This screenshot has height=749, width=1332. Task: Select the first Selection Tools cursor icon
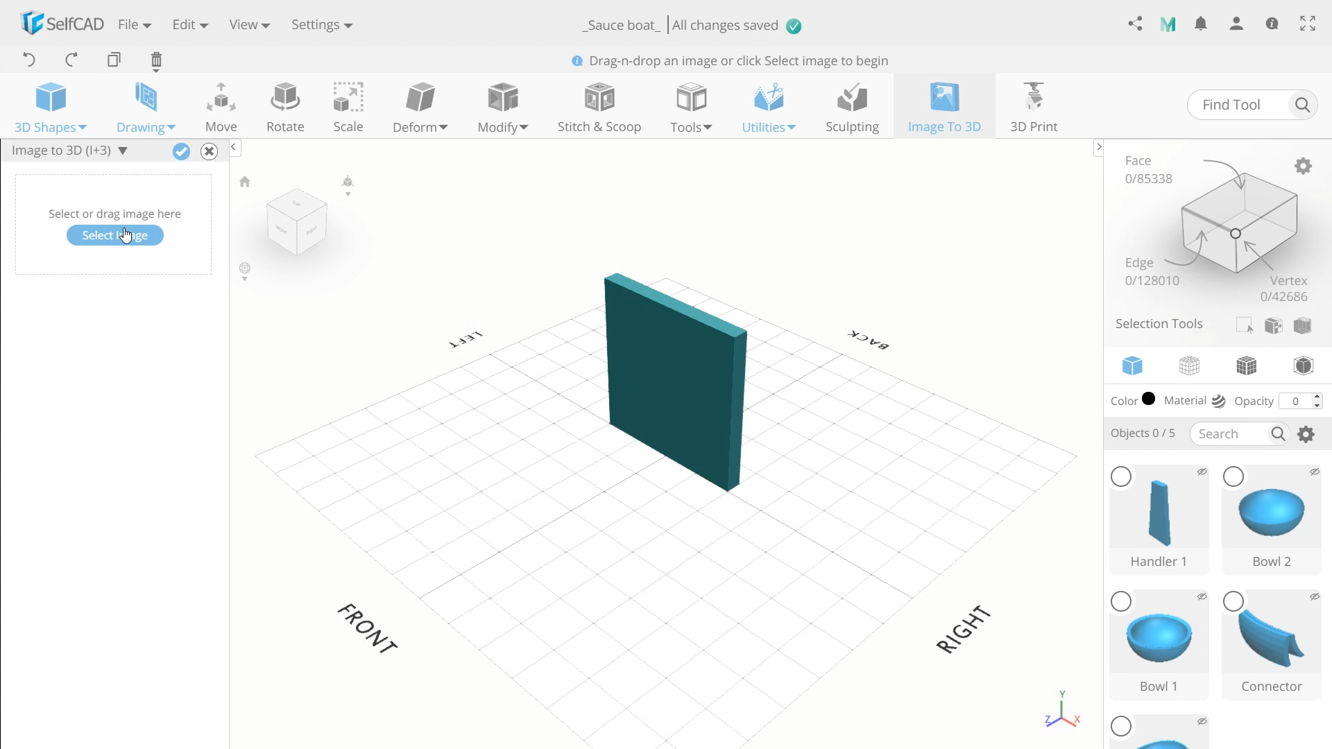[x=1245, y=325]
